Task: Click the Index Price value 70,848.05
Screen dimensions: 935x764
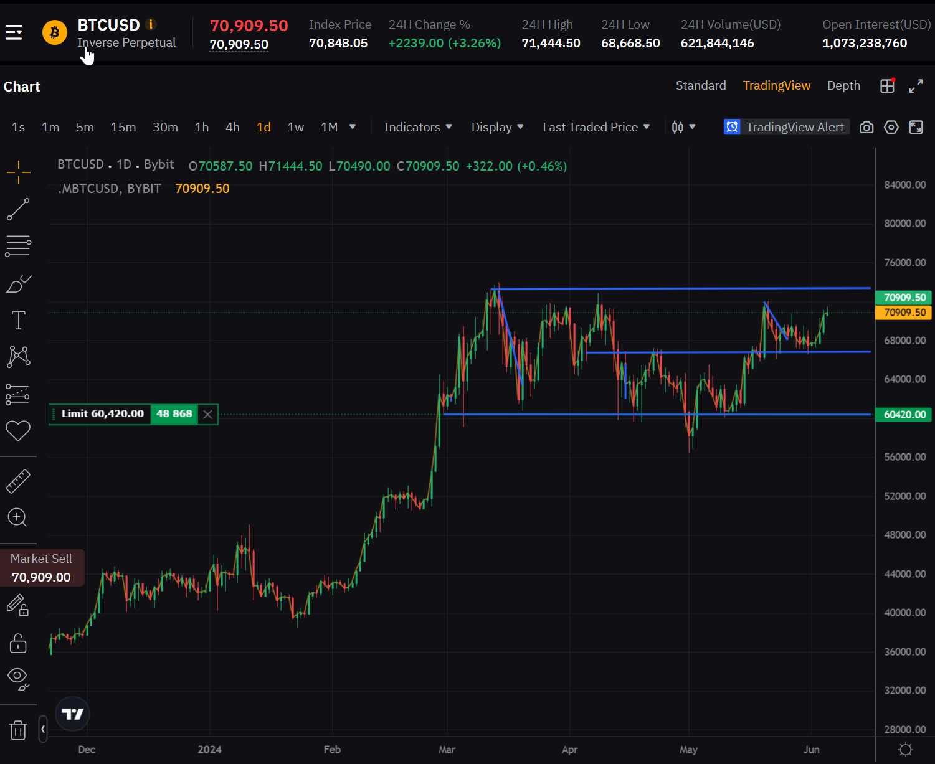Action: (338, 44)
